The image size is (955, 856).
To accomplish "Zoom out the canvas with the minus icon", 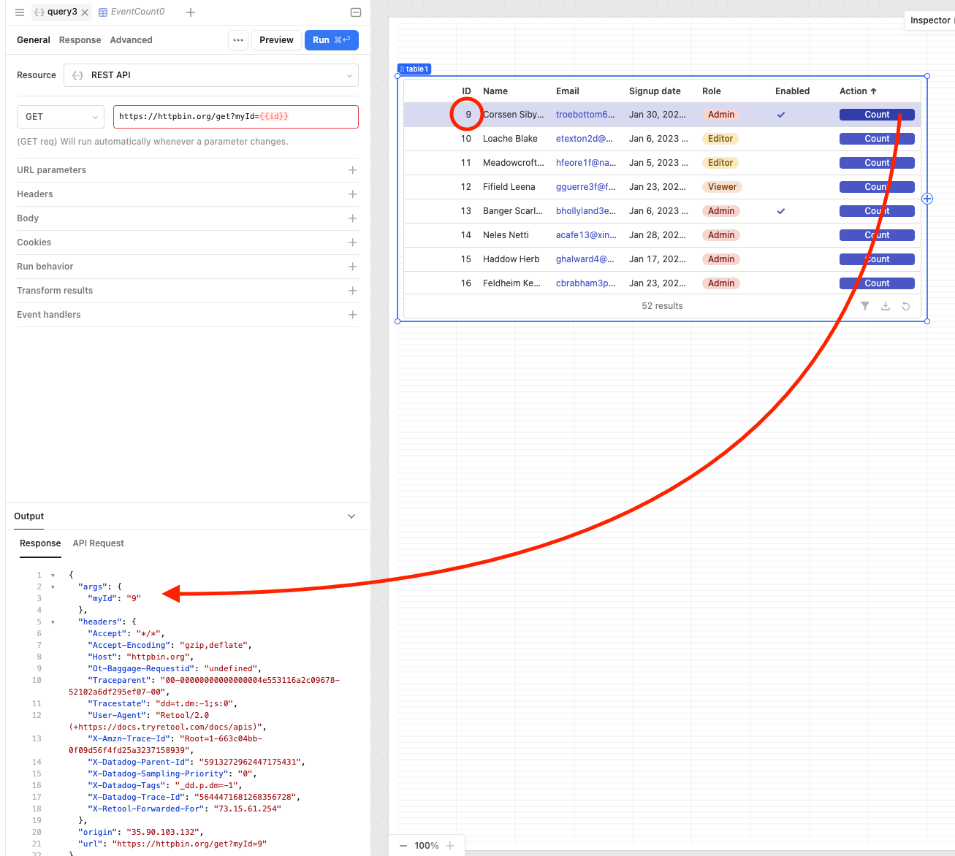I will click(403, 846).
